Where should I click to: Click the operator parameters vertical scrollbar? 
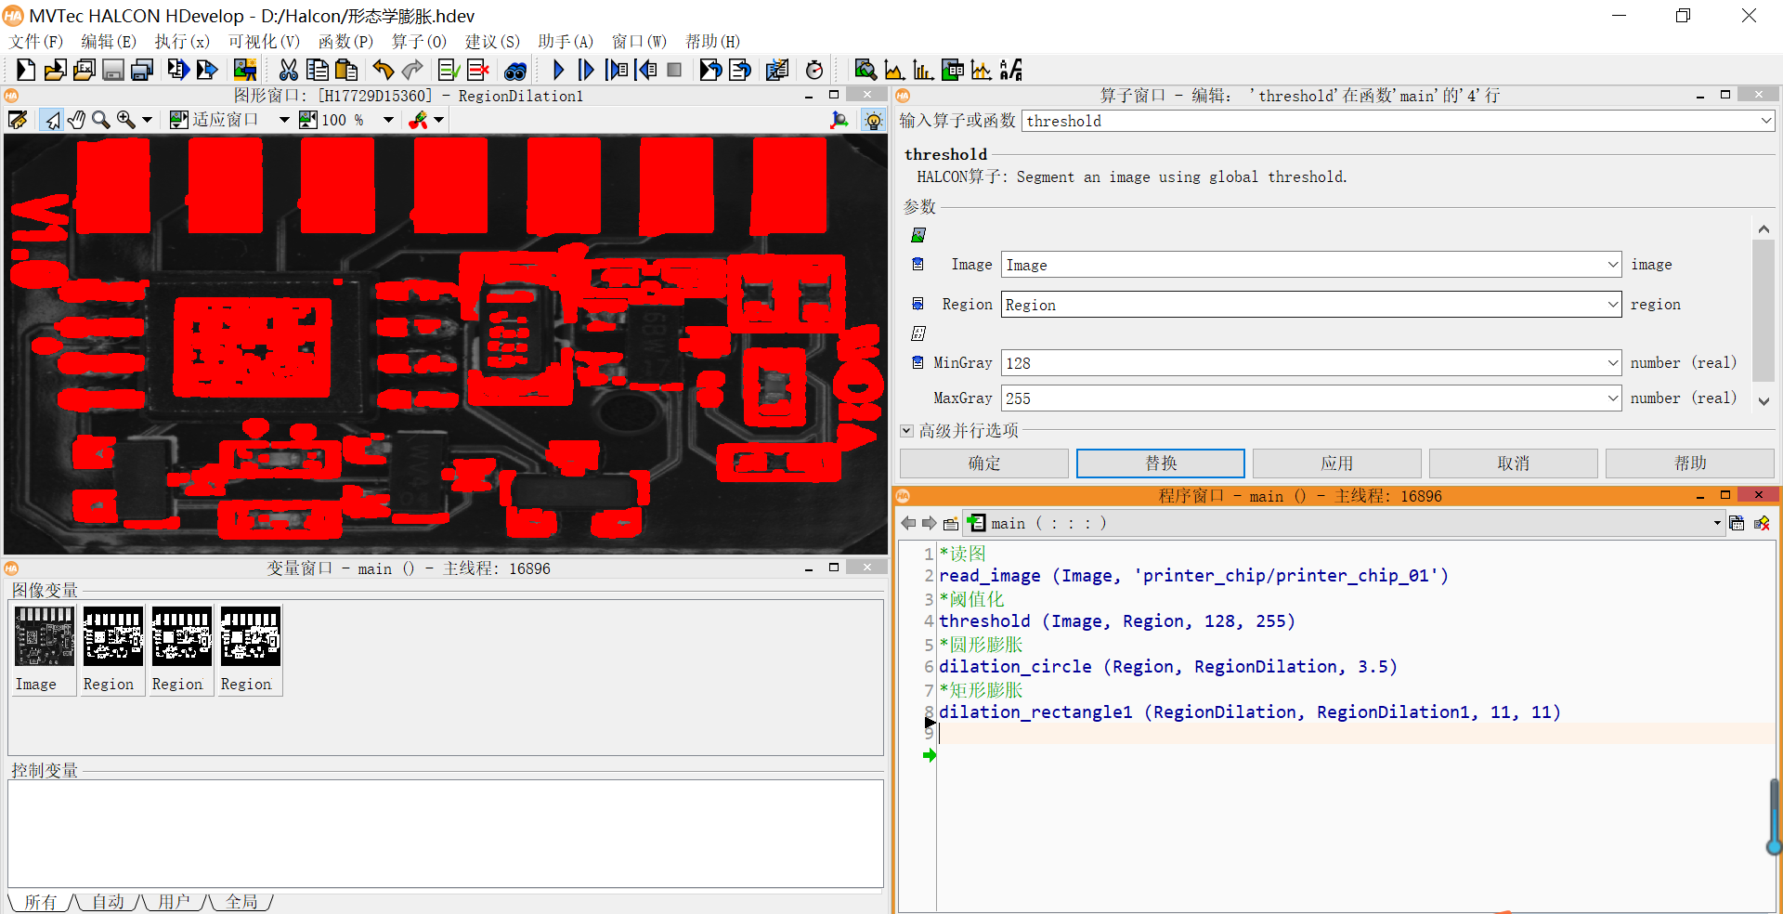point(1763,315)
